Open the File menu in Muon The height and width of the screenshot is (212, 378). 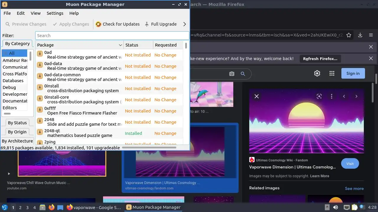tap(7, 13)
